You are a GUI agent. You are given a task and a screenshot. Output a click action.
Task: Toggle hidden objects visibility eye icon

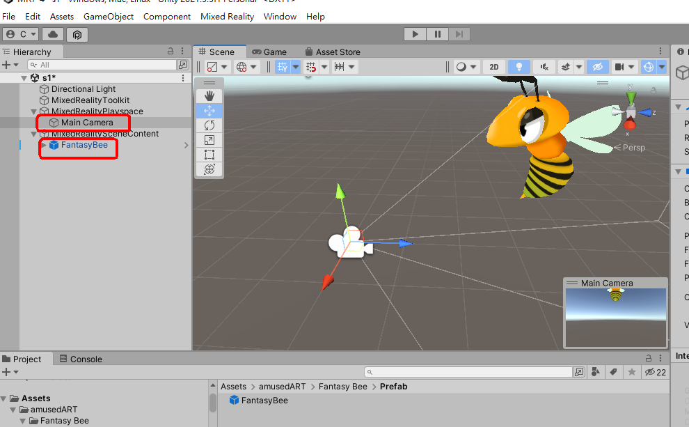pos(598,67)
